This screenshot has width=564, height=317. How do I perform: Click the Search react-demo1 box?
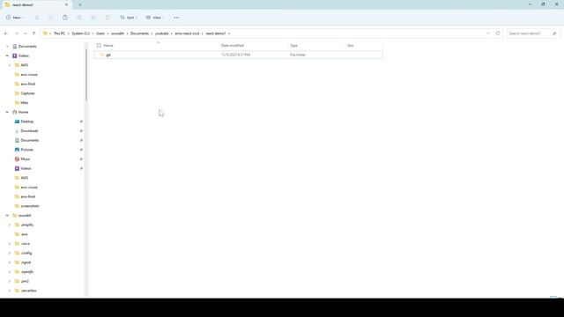[532, 33]
